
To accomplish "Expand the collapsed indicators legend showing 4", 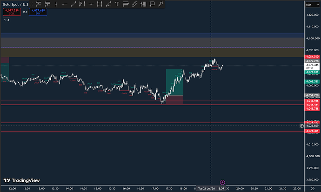I will point(7,20).
